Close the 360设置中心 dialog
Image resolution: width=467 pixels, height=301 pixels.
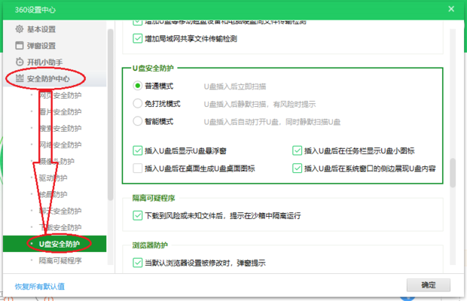point(451,9)
